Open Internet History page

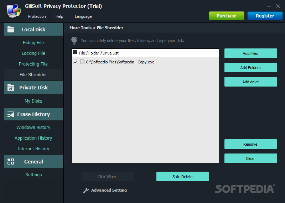[33, 149]
